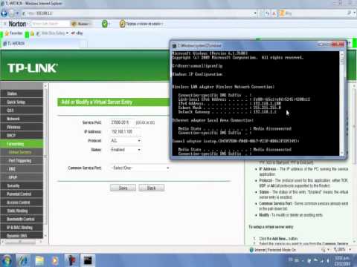The height and width of the screenshot is (267, 357).
Task: Click the taskbar clock and date
Action: pyautogui.click(x=342, y=261)
